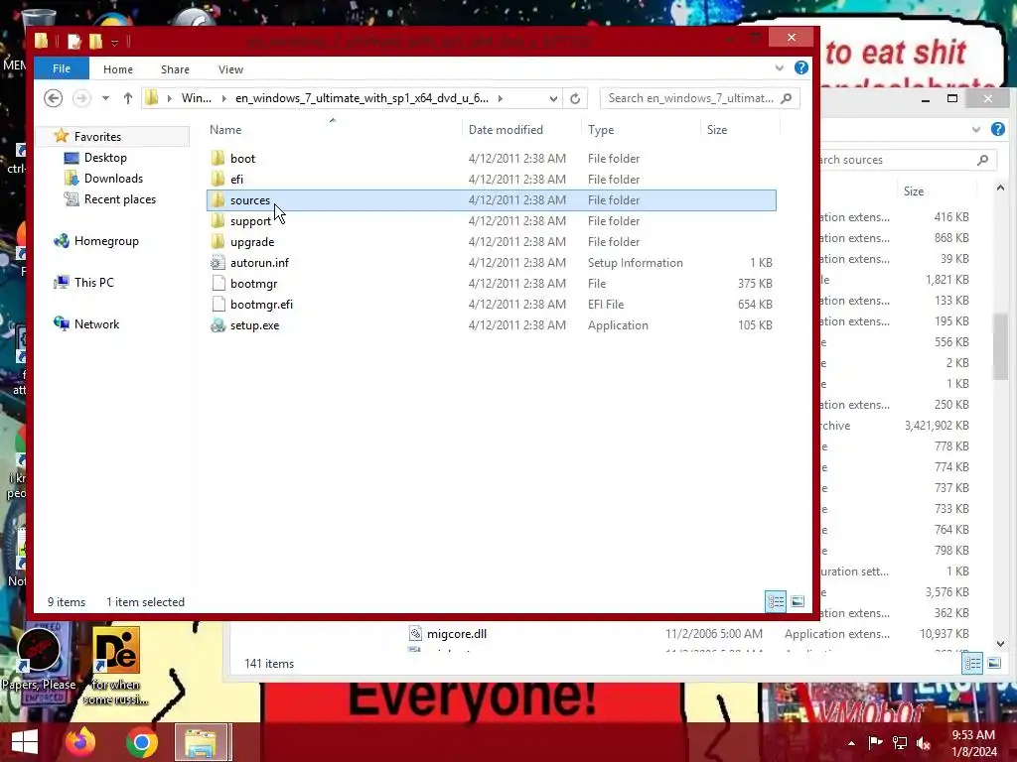Image resolution: width=1017 pixels, height=762 pixels.
Task: Click the Back navigation arrow
Action: pyautogui.click(x=54, y=98)
